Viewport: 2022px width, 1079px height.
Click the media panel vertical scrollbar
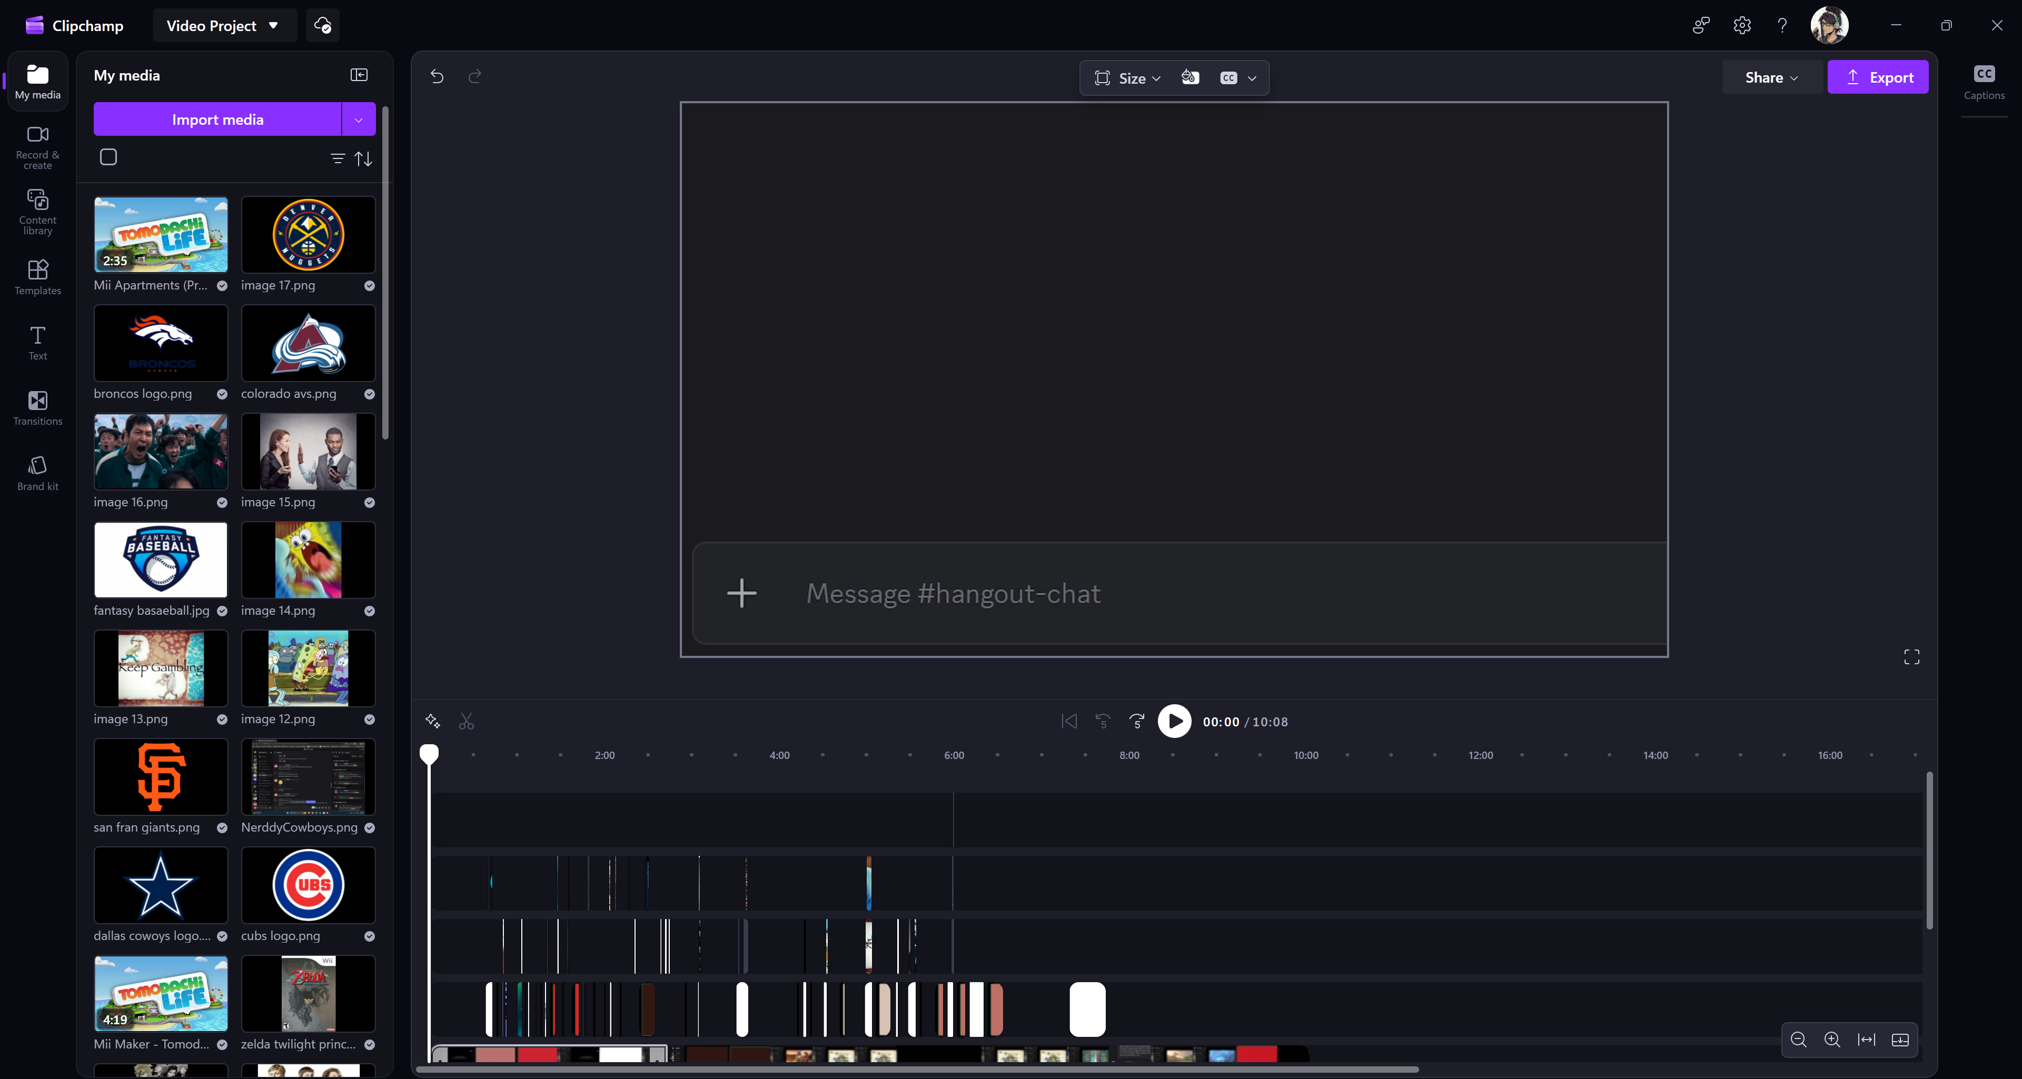click(x=384, y=272)
